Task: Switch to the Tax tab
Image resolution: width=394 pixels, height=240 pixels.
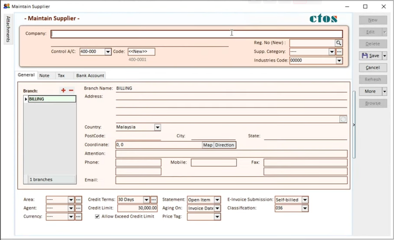Action: click(61, 75)
